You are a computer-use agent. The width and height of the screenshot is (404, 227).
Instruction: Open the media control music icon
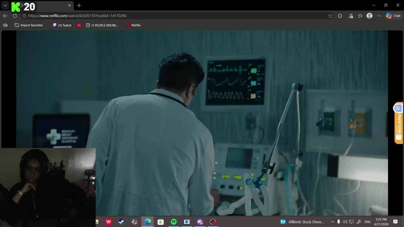click(x=351, y=16)
